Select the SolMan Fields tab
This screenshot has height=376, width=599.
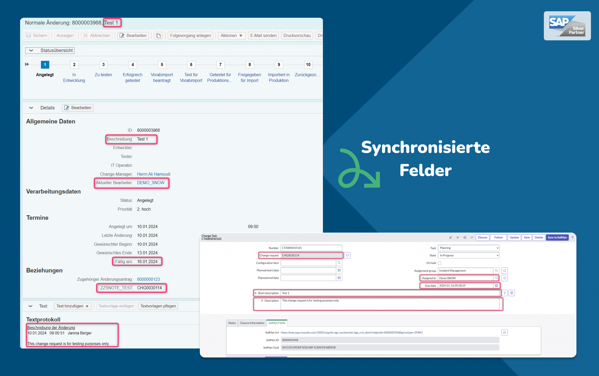[x=277, y=323]
